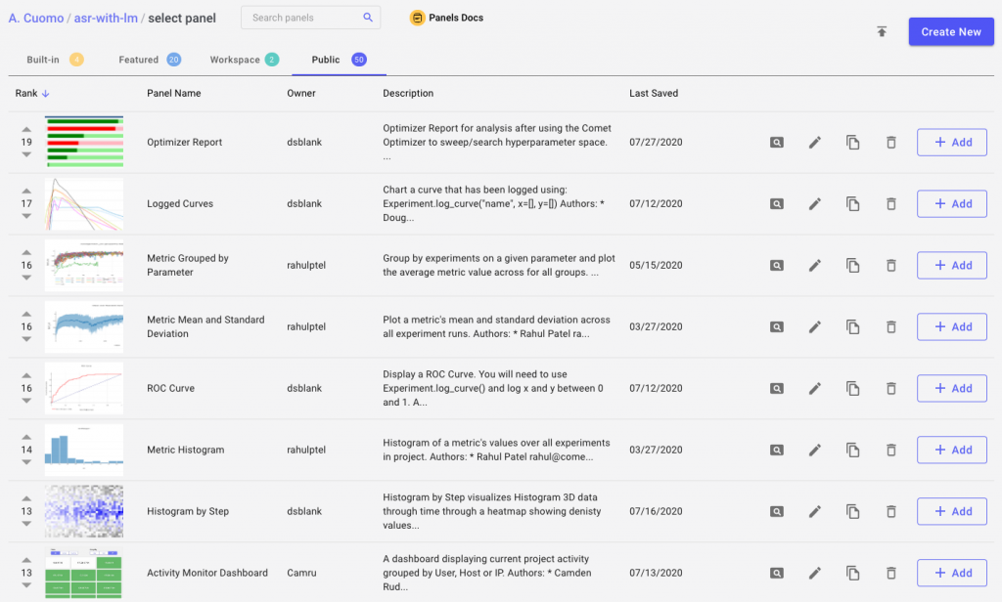Downvote the Metric Histogram panel

pos(26,462)
